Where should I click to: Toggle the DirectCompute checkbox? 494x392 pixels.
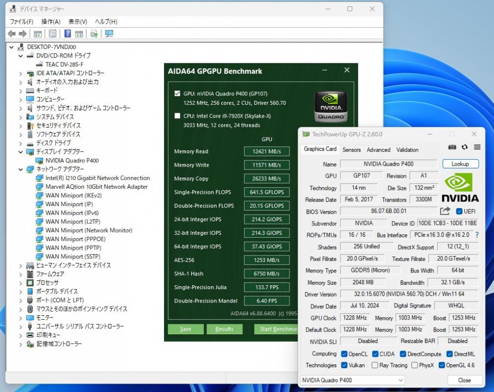403,354
